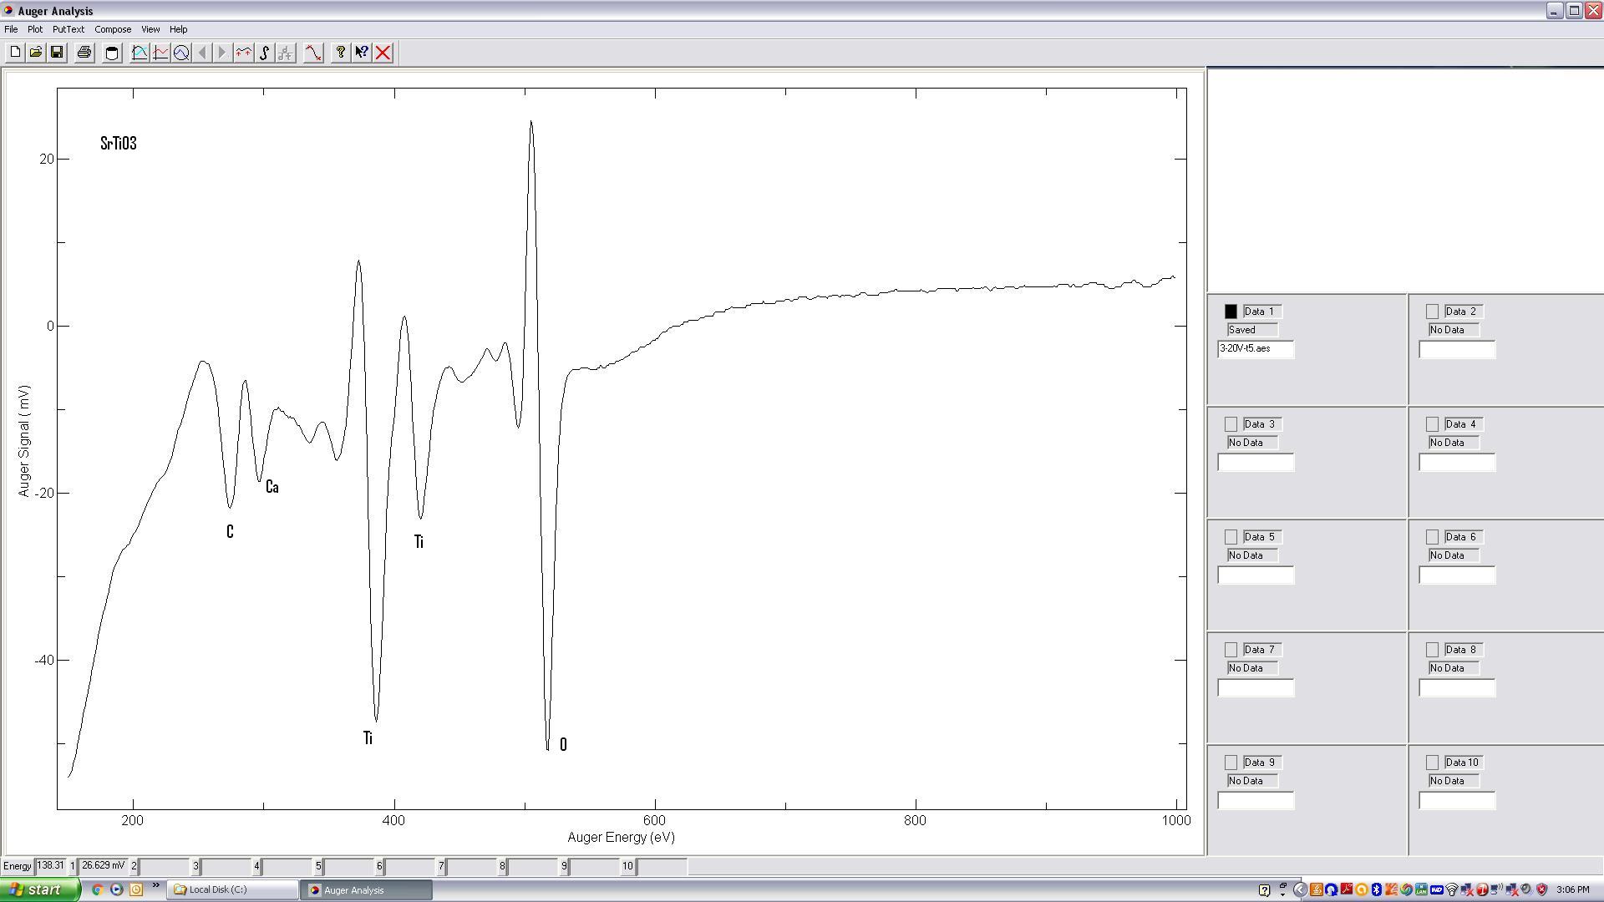
Task: Save data with the floppy disk icon
Action: [57, 53]
